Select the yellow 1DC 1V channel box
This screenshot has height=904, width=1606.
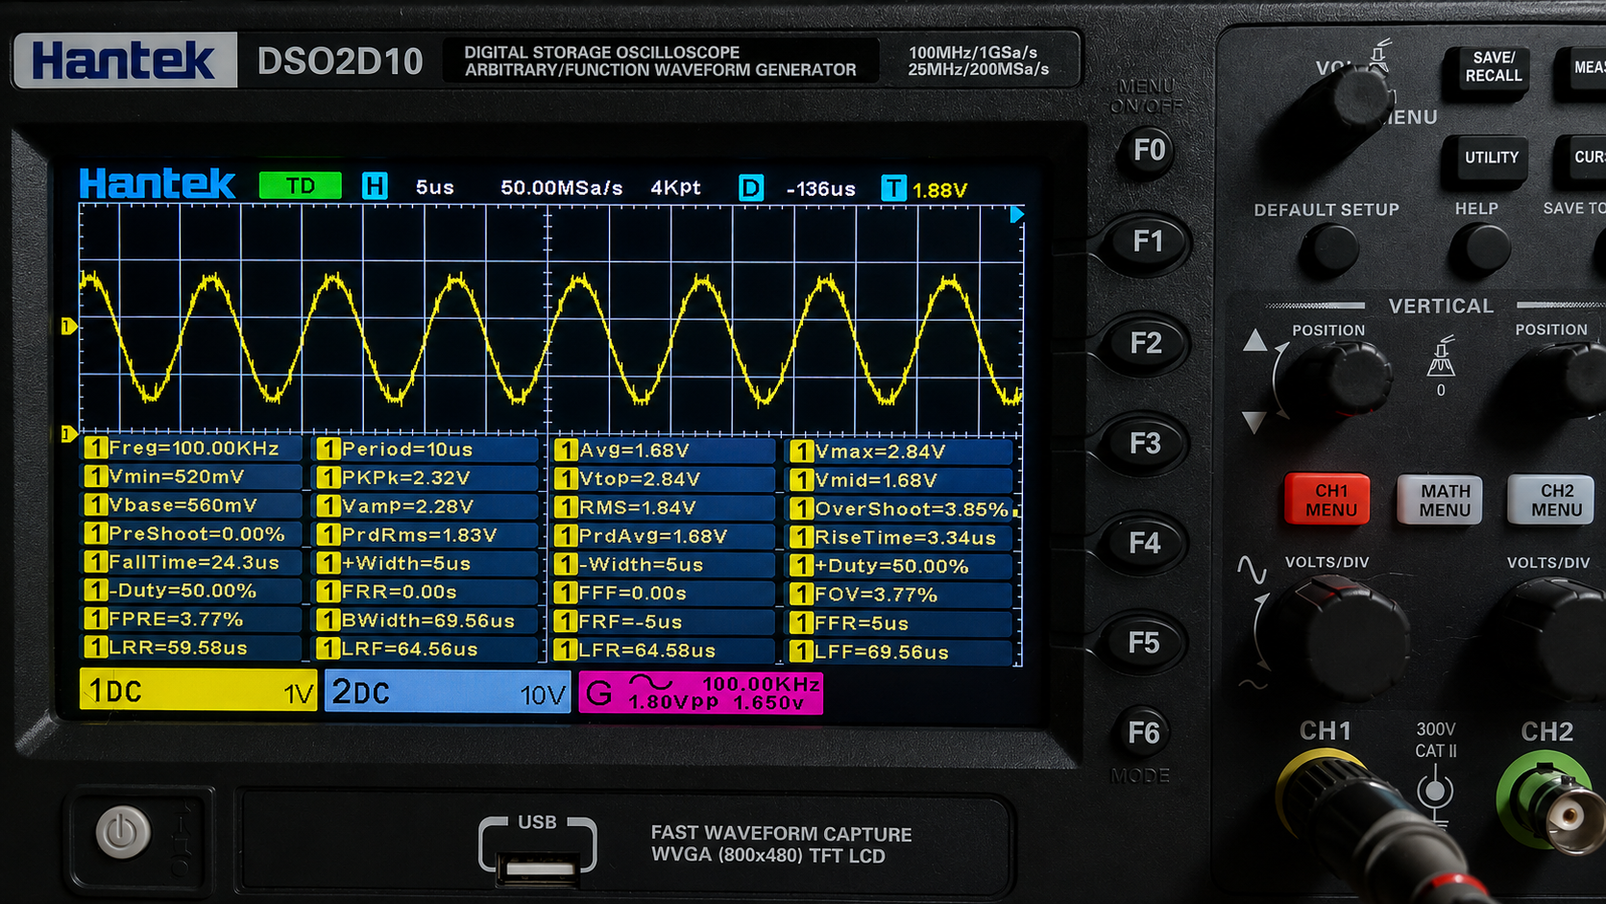[x=198, y=690]
